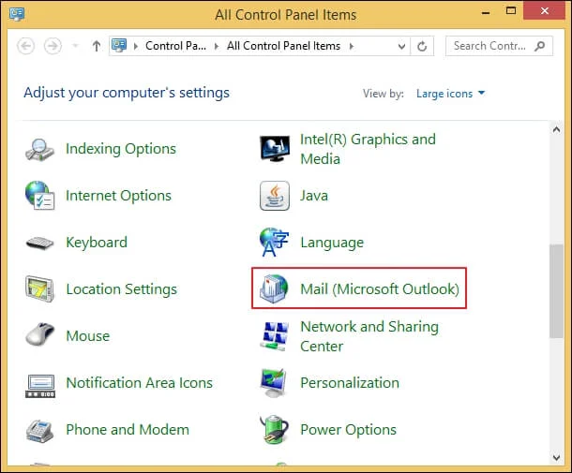Open the Keyboard settings link
572x473 pixels.
tap(97, 243)
